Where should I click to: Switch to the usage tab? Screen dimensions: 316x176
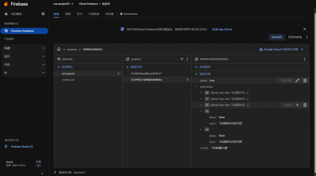(x=110, y=14)
